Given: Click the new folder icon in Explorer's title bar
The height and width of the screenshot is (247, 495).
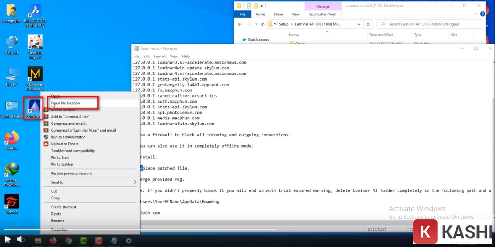Looking at the screenshot, I should tap(256, 6).
